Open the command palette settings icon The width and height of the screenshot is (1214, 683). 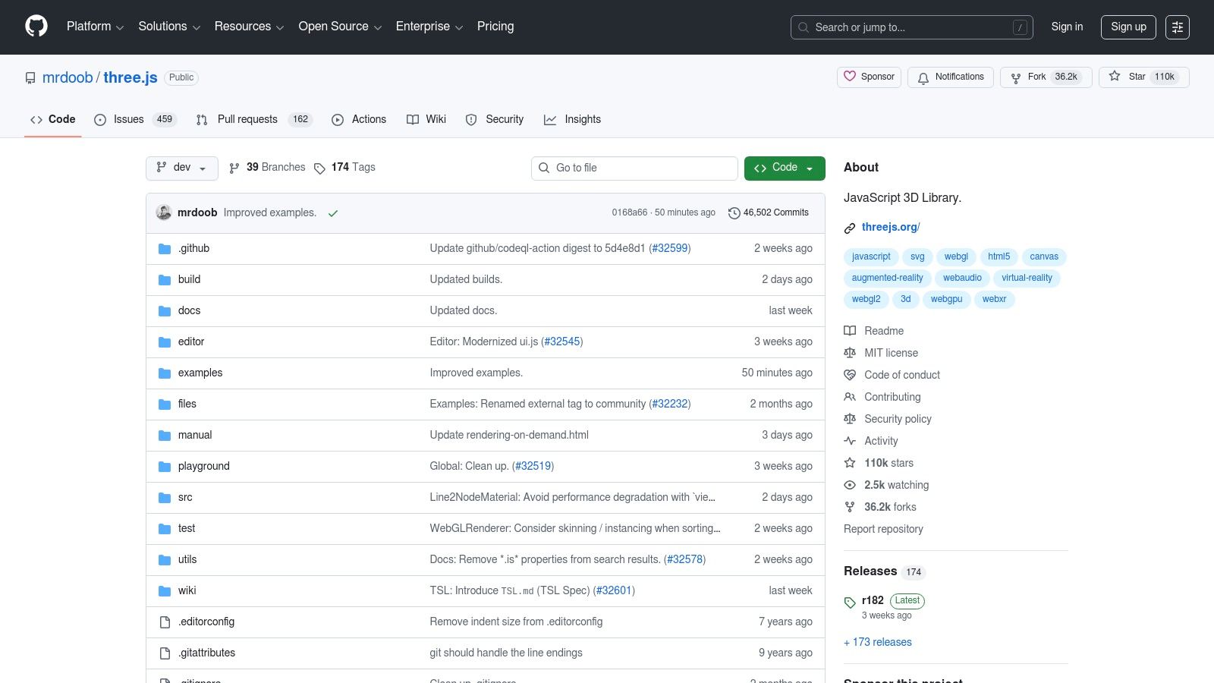(x=1178, y=27)
